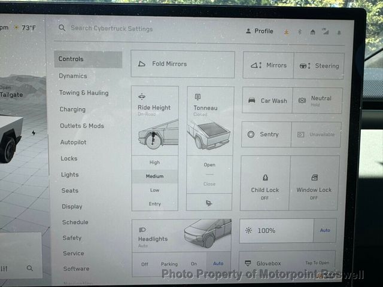Viewport: 383px width, 287px height.
Task: Open the Profile menu
Action: click(259, 31)
